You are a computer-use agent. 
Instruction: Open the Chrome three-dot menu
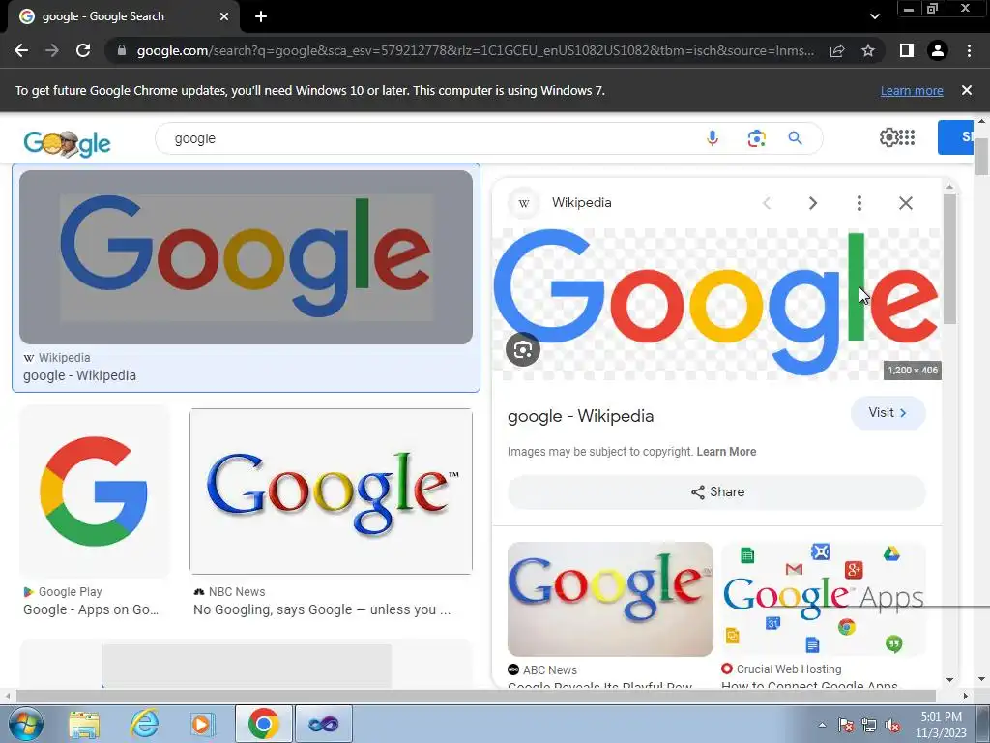tap(969, 50)
